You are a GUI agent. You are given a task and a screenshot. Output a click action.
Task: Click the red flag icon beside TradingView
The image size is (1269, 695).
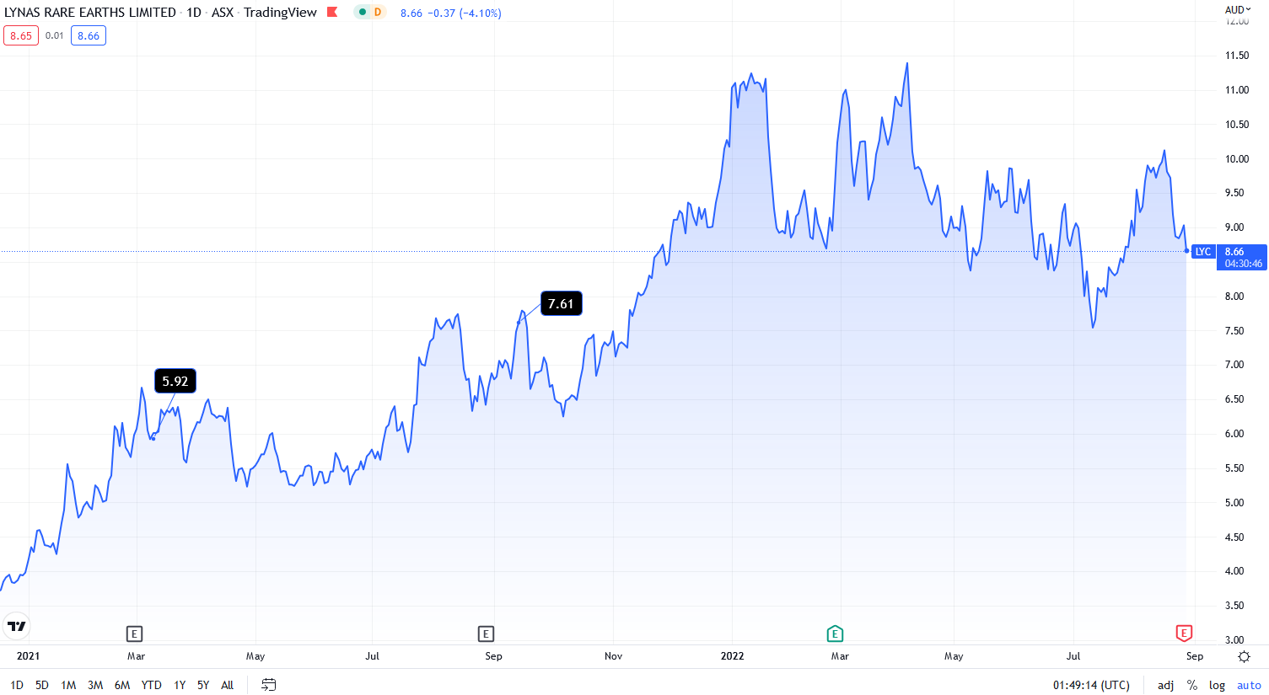click(332, 12)
